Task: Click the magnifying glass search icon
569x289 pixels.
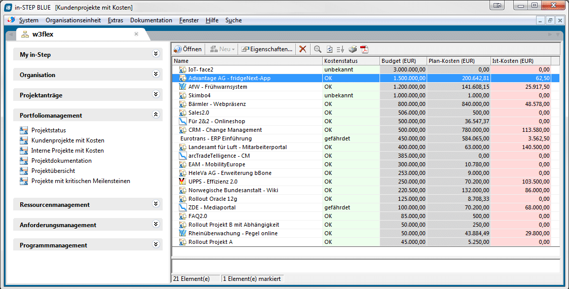Action: pos(318,49)
